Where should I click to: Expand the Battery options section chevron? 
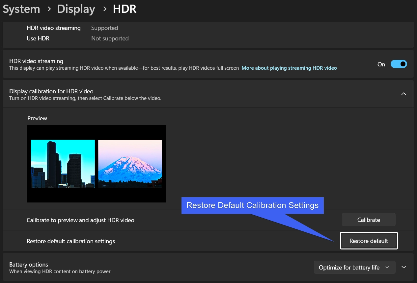click(x=404, y=267)
